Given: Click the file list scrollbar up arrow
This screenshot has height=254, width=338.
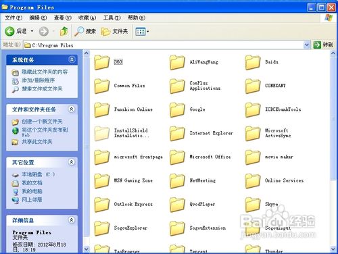Looking at the screenshot, I should (333, 53).
